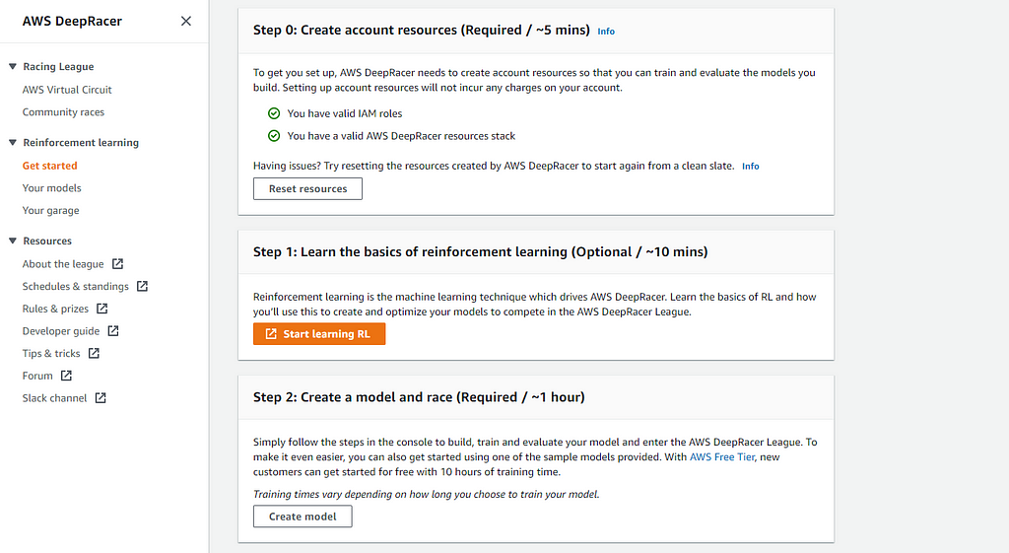Click external link icon beside Slack channel
Viewport: 1009px width, 553px height.
coord(101,398)
